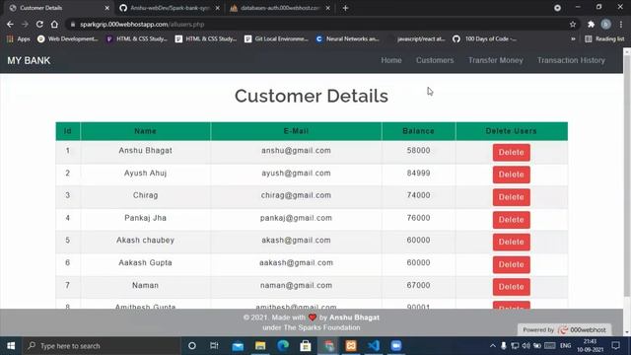
Task: Click the Balance column header
Action: point(418,131)
